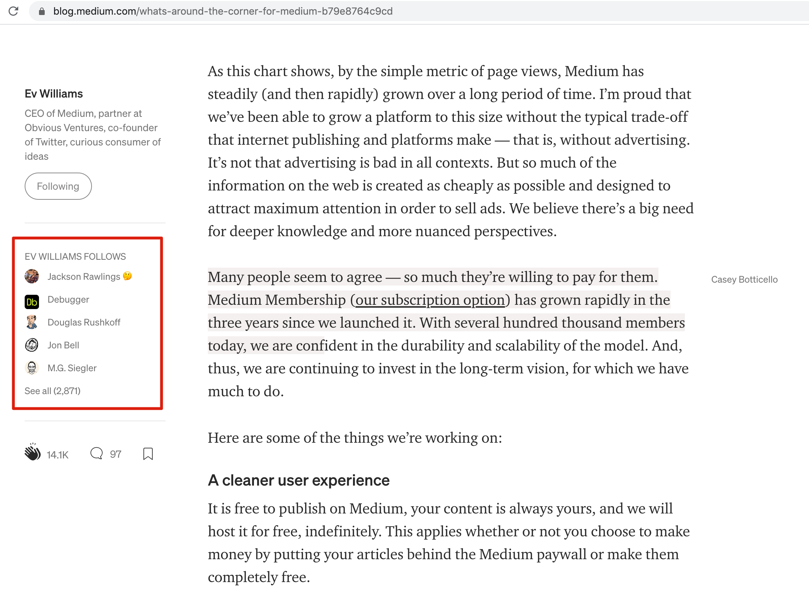
Task: Visit M.G. Siegler profile name
Action: point(72,368)
